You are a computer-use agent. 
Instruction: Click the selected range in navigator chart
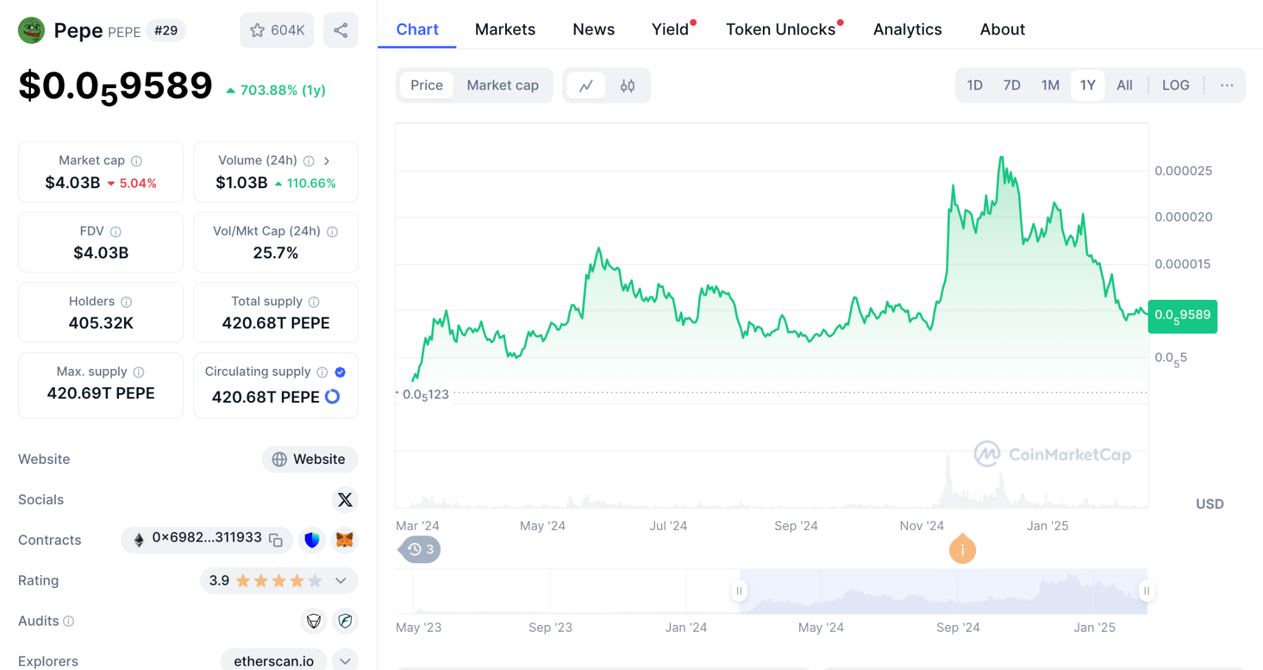943,591
